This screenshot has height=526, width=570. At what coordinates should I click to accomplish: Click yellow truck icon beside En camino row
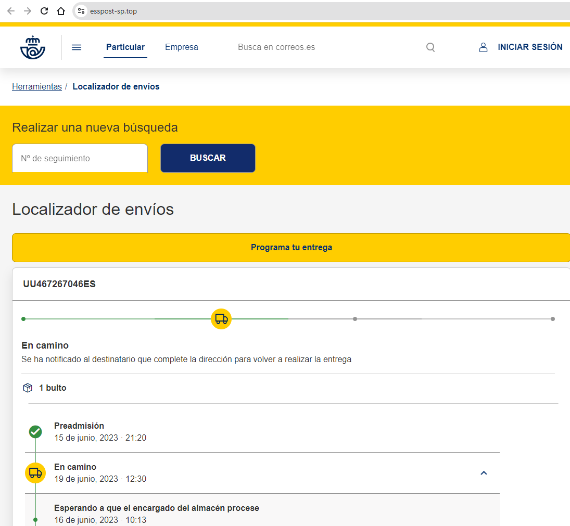tap(35, 473)
